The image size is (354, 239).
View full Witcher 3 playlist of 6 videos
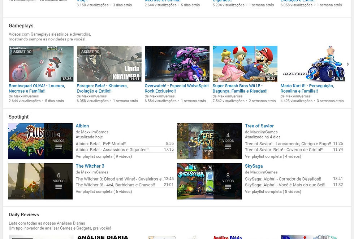[x=104, y=191]
